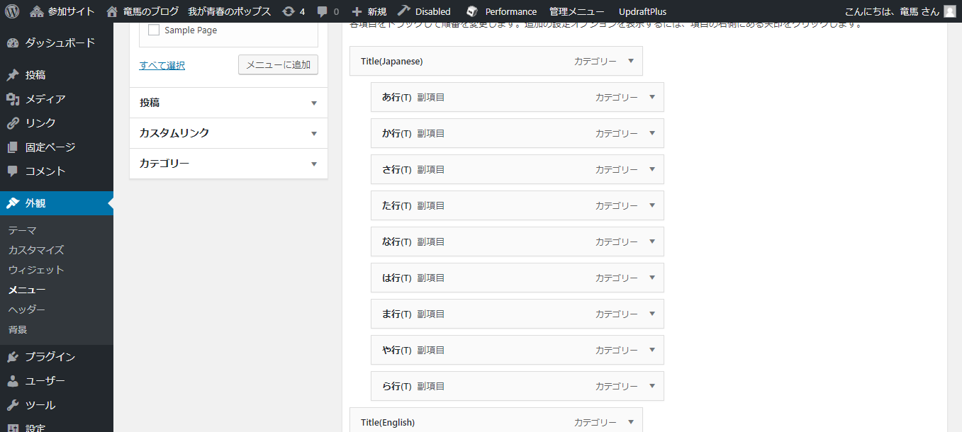Click the メディア icon in the sidebar
The image size is (962, 432).
tap(13, 99)
